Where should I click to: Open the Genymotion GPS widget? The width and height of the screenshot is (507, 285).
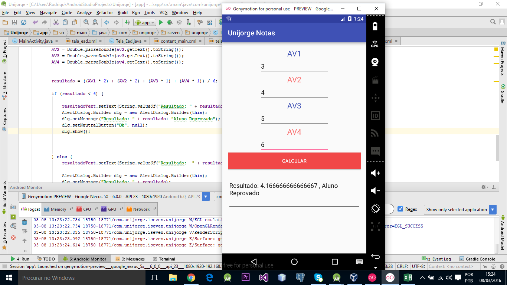pos(375,44)
